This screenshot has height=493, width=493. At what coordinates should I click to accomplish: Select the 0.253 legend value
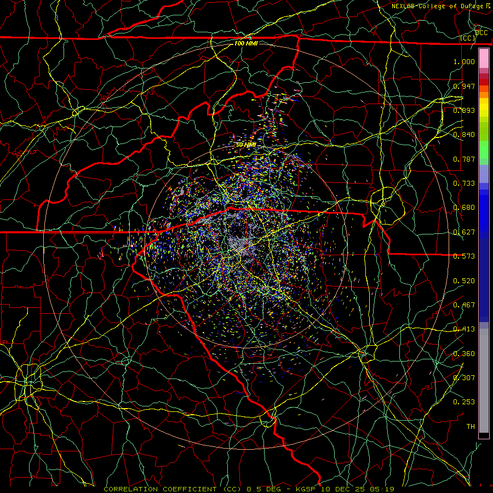pyautogui.click(x=464, y=402)
